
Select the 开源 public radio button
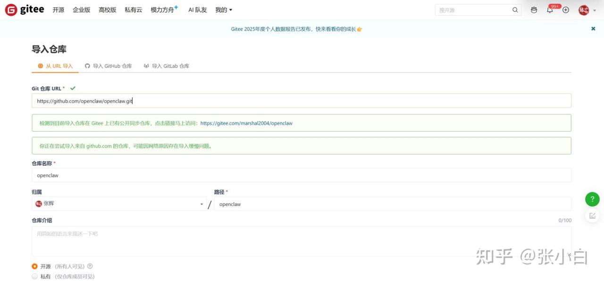tap(34, 266)
